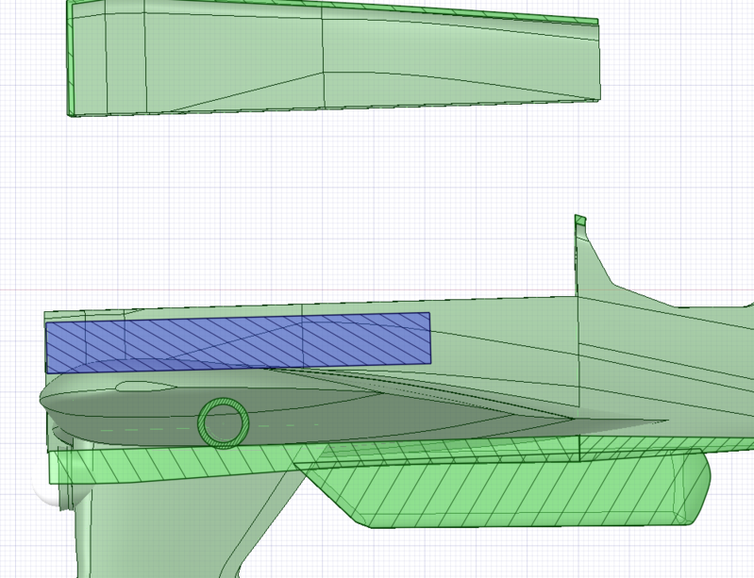Select the fuselage surface right of the fin
This screenshot has height=578, width=754.
(679, 358)
